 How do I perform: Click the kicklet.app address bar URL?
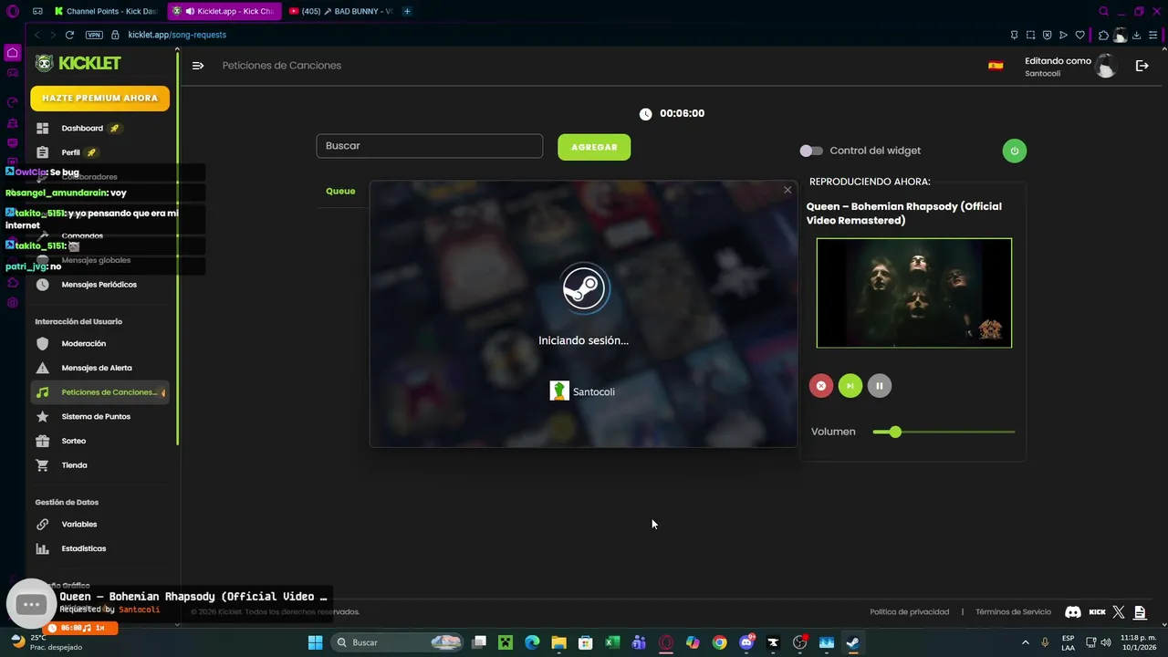(x=177, y=35)
